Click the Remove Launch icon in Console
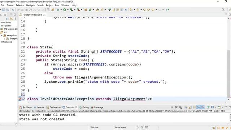 (x=176, y=107)
